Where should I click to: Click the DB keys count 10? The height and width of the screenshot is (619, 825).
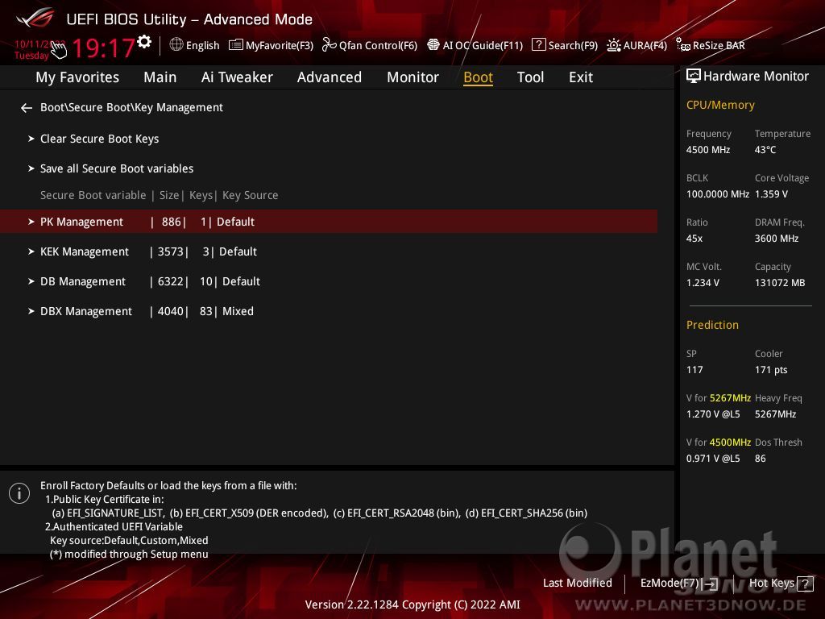(x=205, y=281)
